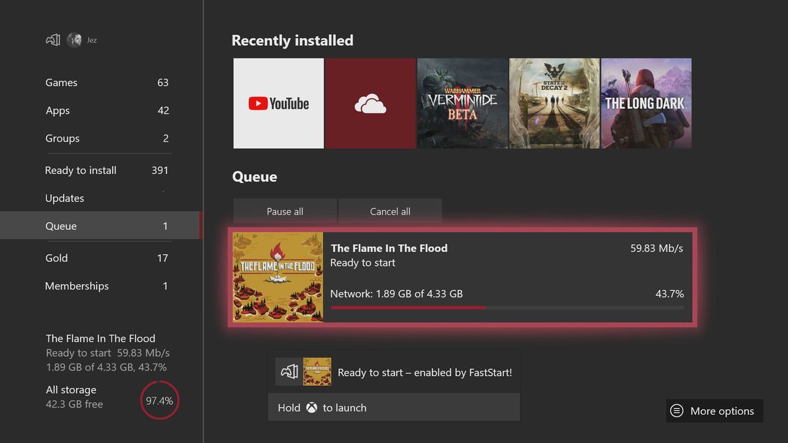Open Warhammer Vermintide Beta
The width and height of the screenshot is (788, 443).
tap(462, 102)
